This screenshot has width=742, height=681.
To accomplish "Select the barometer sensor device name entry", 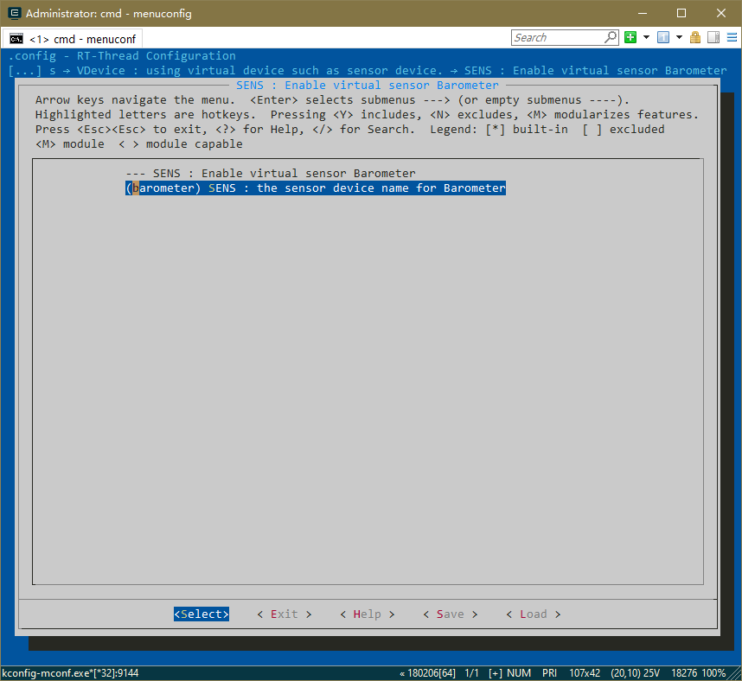I will pos(316,188).
